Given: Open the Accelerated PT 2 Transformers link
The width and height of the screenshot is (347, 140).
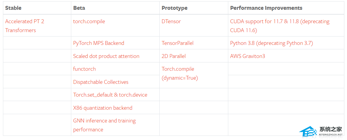Looking at the screenshot, I should (x=25, y=21).
